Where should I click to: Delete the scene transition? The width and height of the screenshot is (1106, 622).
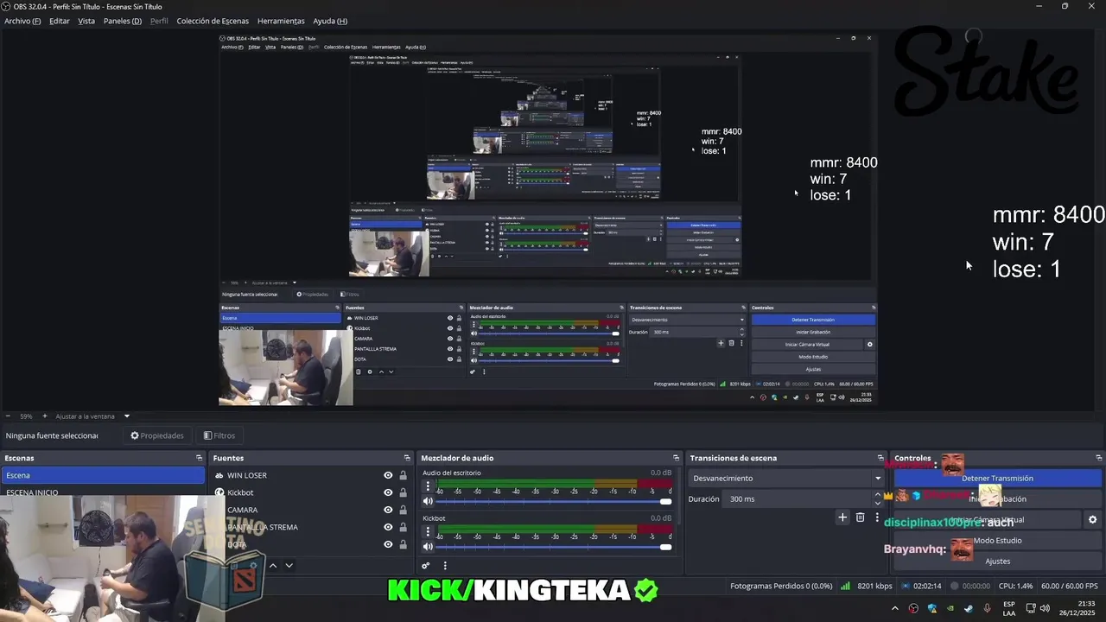[860, 517]
